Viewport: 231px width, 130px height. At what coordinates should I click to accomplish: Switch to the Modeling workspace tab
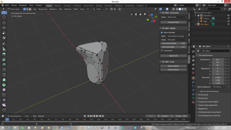click(x=57, y=6)
